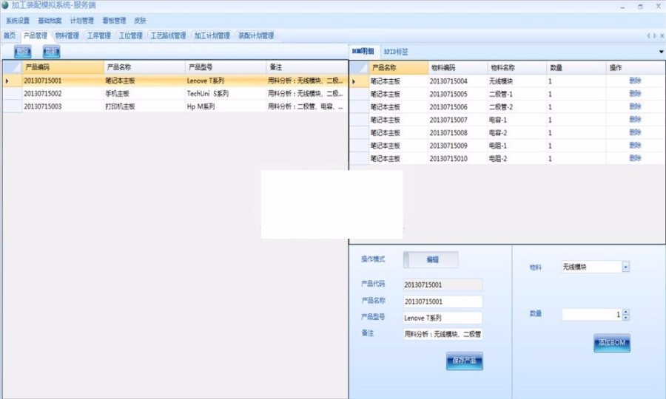Click the globe app icon in the title bar
Image resolution: width=666 pixels, height=399 pixels.
click(6, 6)
